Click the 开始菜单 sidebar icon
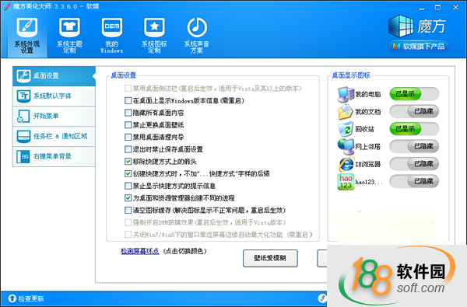467x307 pixels. tap(23, 117)
